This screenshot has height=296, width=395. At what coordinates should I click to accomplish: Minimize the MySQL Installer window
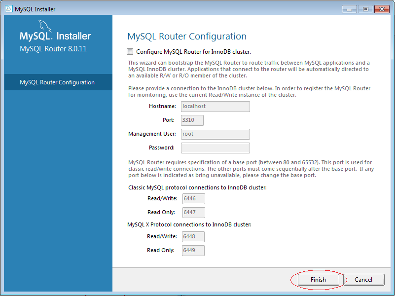[x=349, y=9]
